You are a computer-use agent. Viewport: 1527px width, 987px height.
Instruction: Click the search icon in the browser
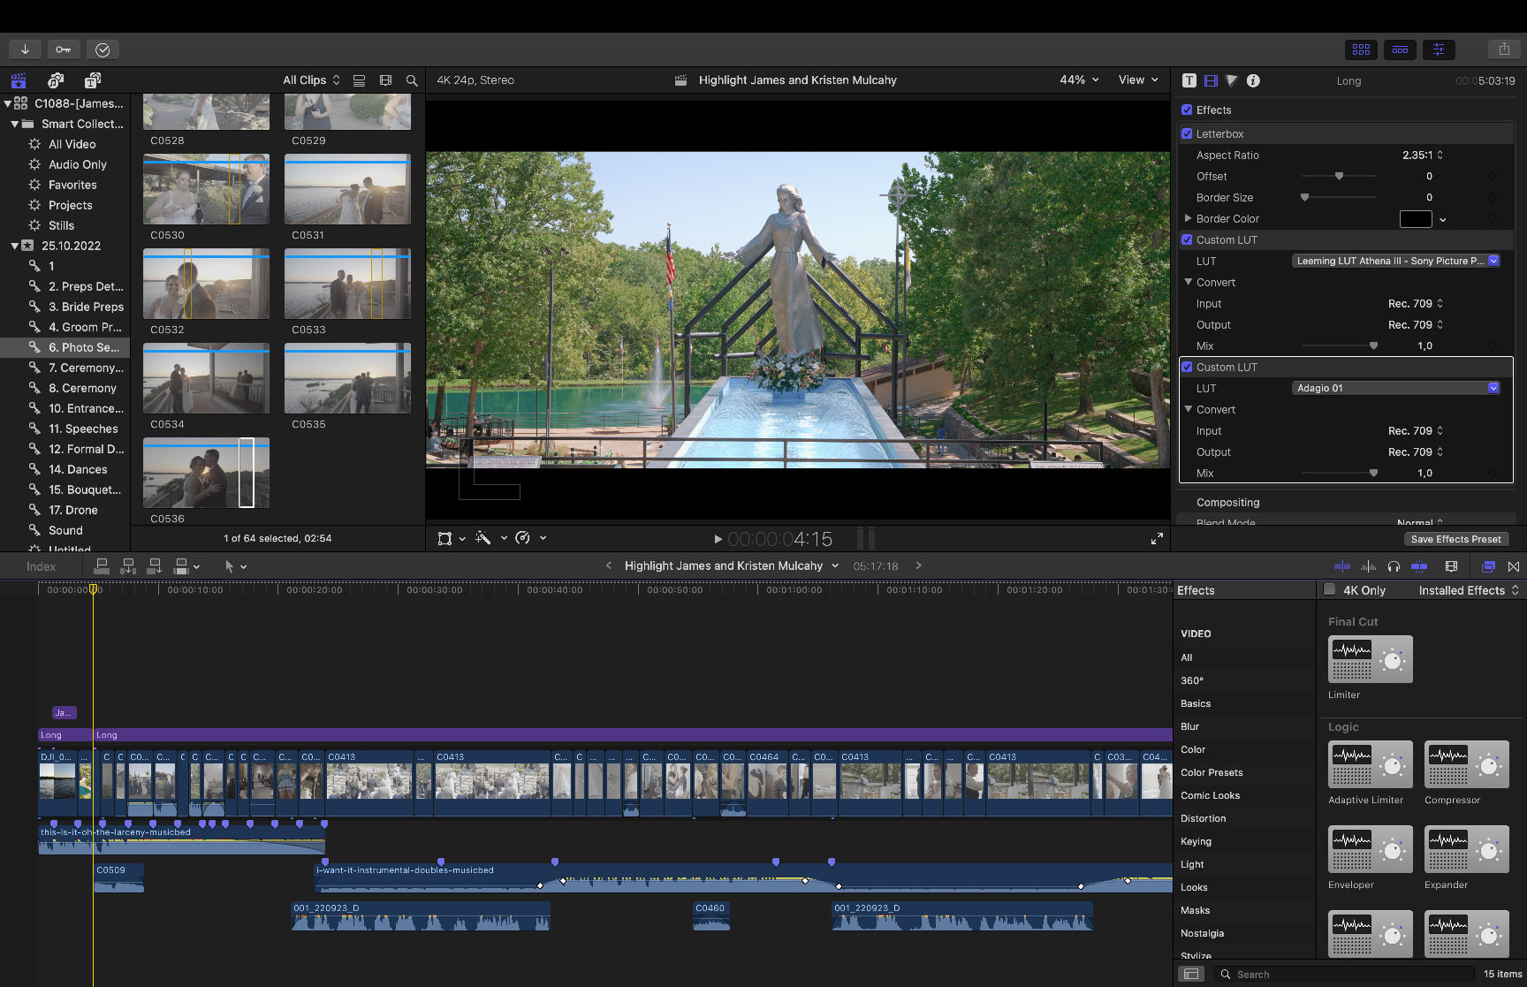[x=412, y=80]
